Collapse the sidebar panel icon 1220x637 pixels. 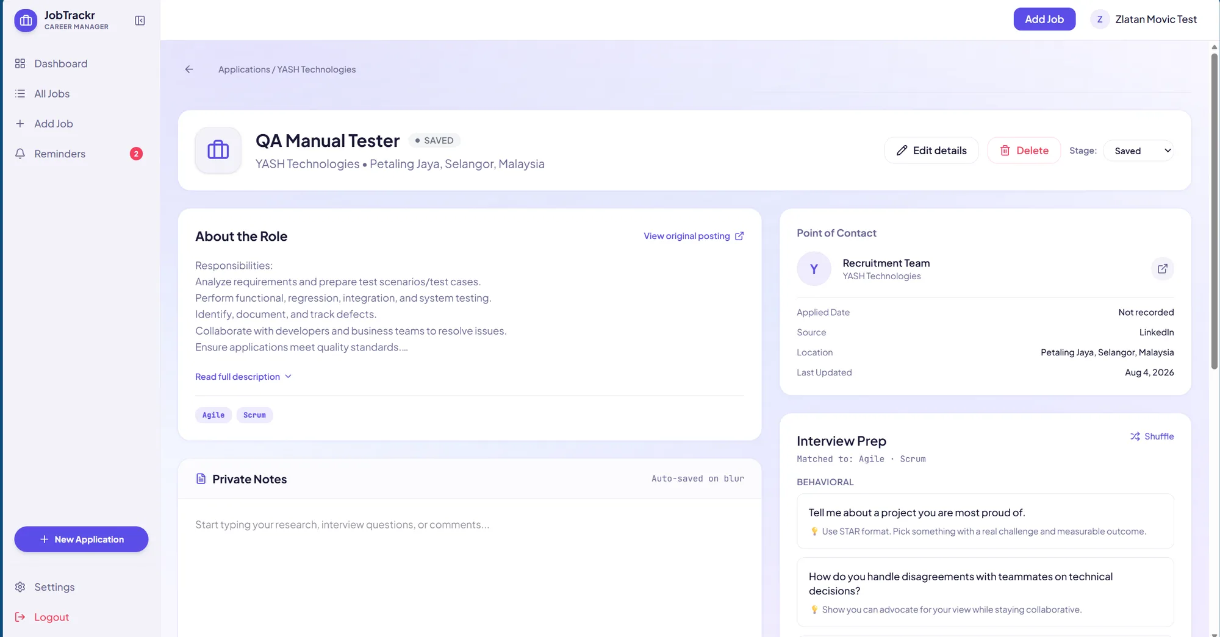[140, 21]
